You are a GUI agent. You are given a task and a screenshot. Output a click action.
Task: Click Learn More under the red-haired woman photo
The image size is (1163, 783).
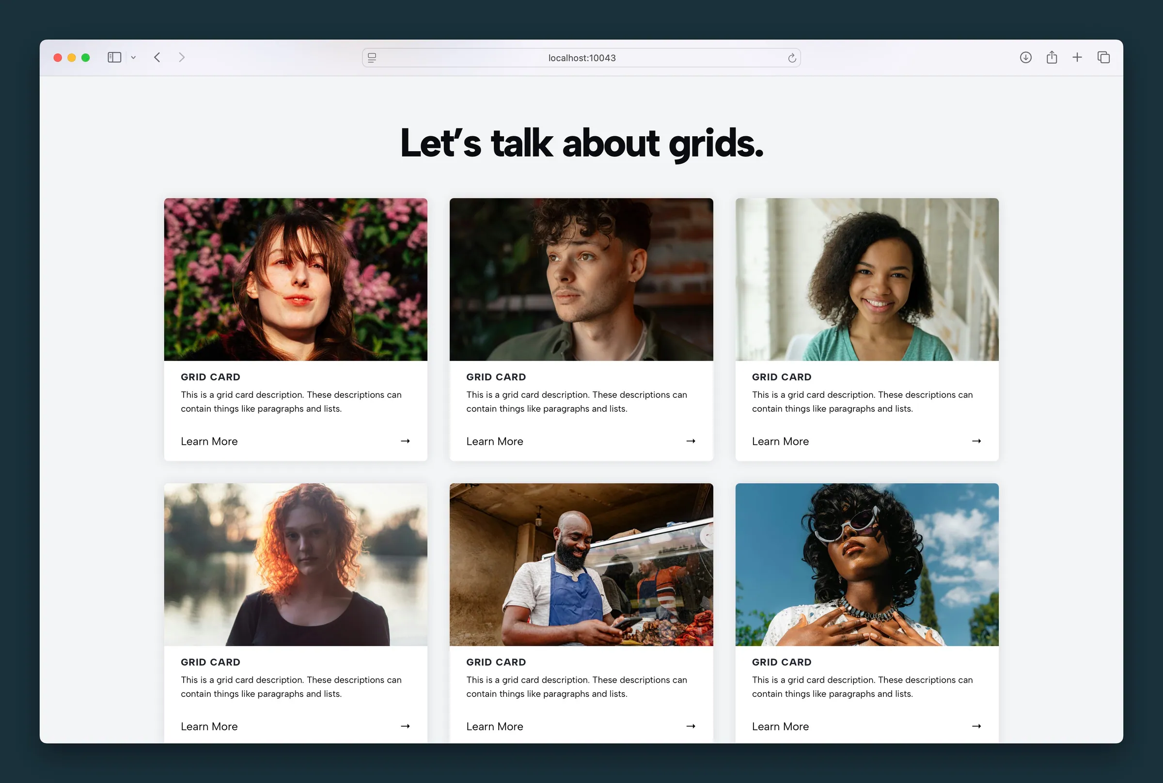[x=209, y=727]
